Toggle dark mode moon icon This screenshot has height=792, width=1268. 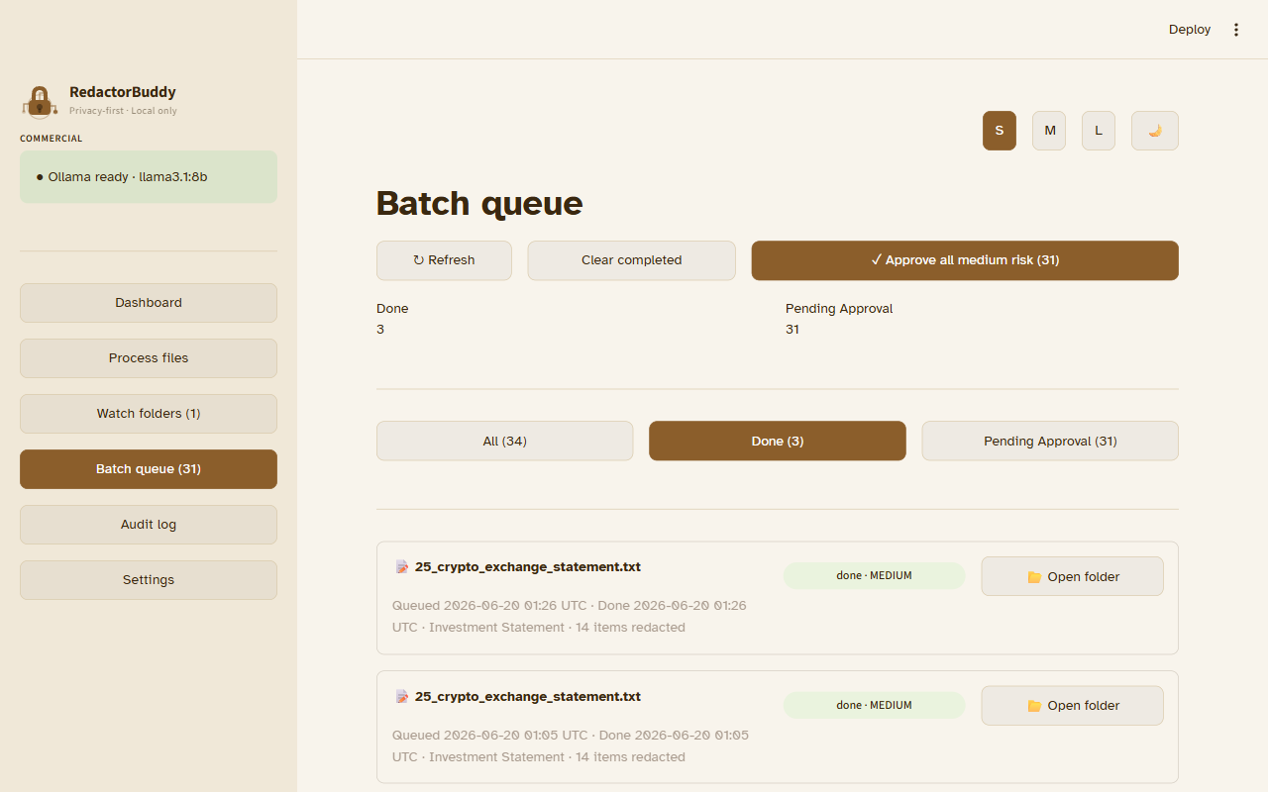coord(1155,131)
